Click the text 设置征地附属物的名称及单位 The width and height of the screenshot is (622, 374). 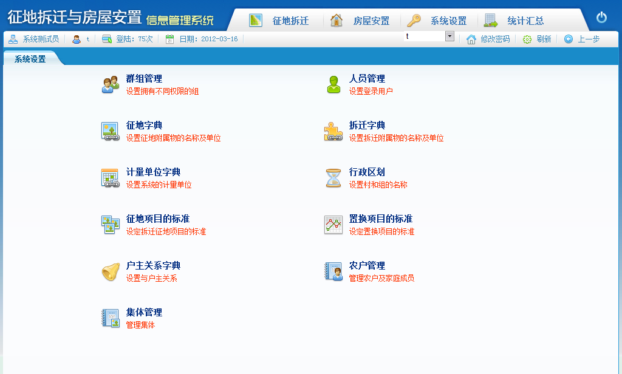pyautogui.click(x=173, y=138)
